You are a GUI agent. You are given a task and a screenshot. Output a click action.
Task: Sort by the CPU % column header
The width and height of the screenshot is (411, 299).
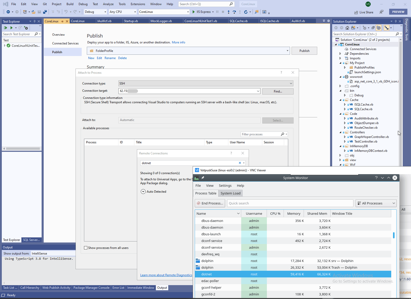click(x=275, y=213)
